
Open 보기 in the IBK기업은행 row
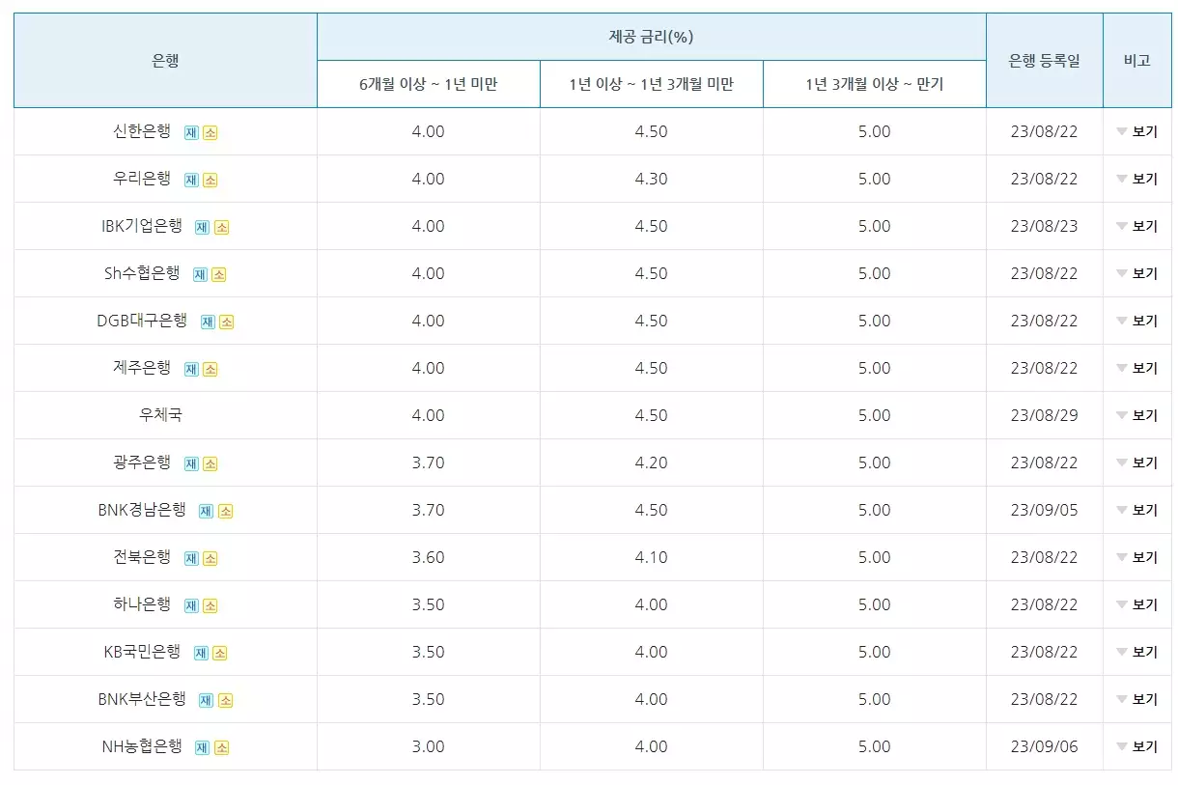point(1137,226)
